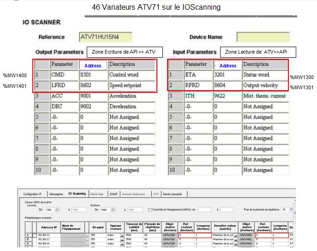
Task: Tick the checkbox on row 1
Action: [x=35, y=235]
